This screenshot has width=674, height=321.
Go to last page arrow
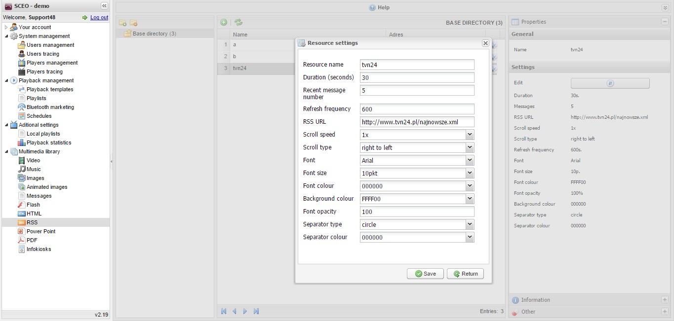point(256,311)
